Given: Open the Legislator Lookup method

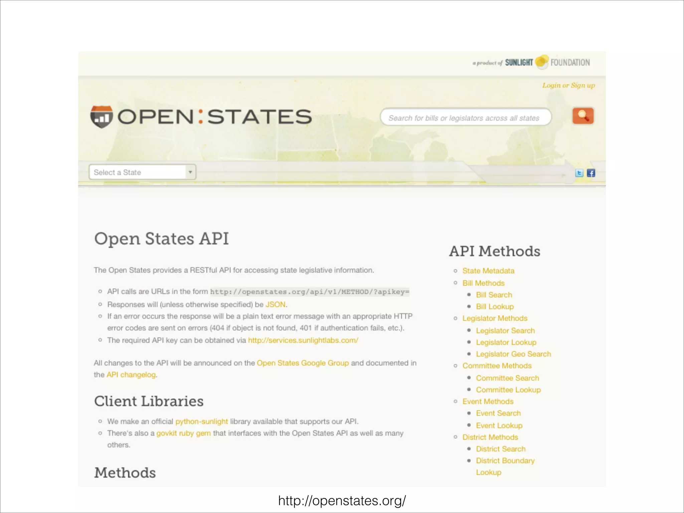Looking at the screenshot, I should [x=506, y=342].
